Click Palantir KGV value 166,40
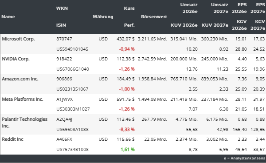Viewport: 266px width, 163px height. pyautogui.click(x=240, y=130)
